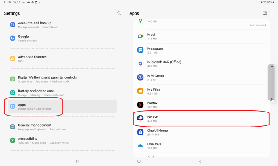Tap battery indicator in status bar

tap(271, 2)
